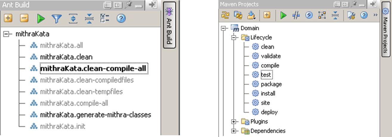Viewport: 392px width, 137px height.
Task: Click Maven download sources icon
Action: click(251, 15)
